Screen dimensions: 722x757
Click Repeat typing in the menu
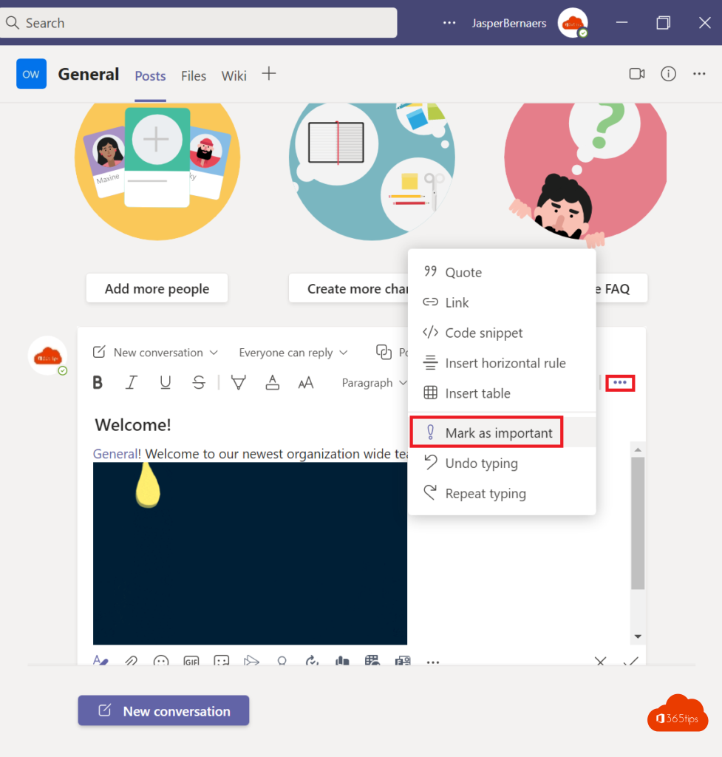point(502,493)
